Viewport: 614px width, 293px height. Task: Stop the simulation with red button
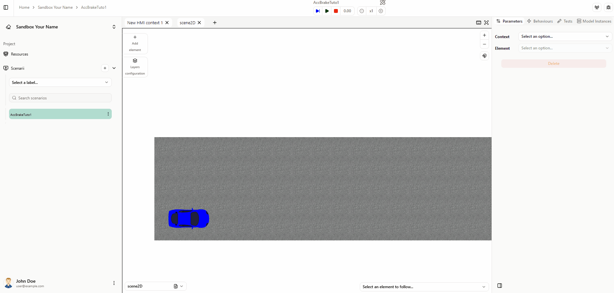336,11
